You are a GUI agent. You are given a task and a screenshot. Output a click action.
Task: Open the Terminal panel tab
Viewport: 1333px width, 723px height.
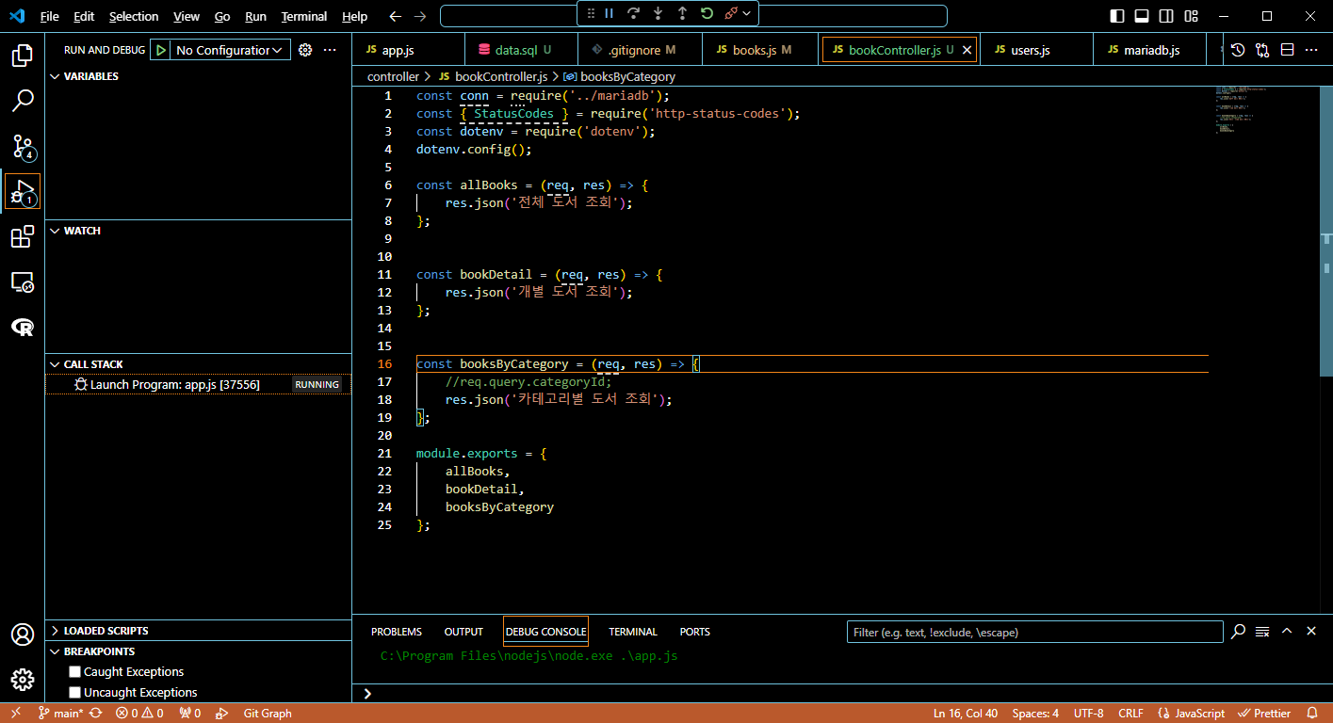click(633, 632)
